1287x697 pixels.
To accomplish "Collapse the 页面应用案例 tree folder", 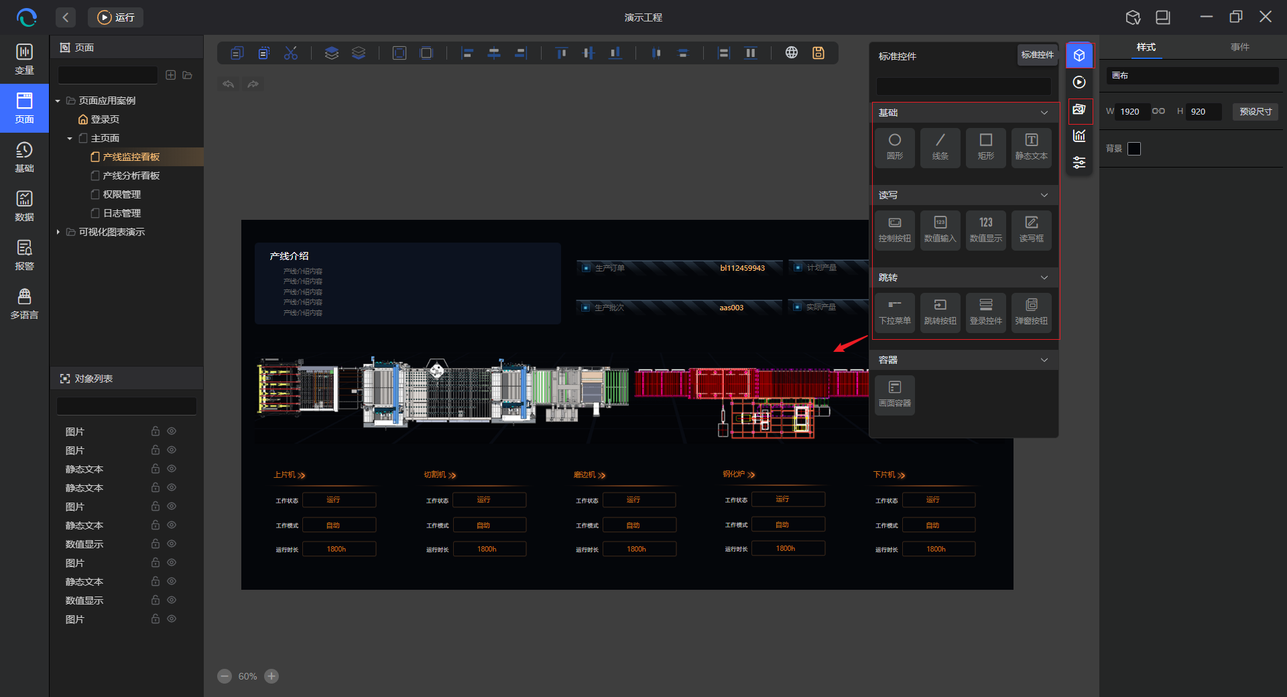I will [58, 101].
